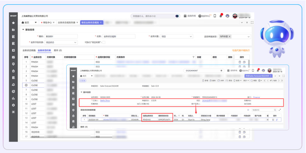Click the Stella Zhou link
Screen dimensions: 306x153
pyautogui.click(x=105, y=101)
